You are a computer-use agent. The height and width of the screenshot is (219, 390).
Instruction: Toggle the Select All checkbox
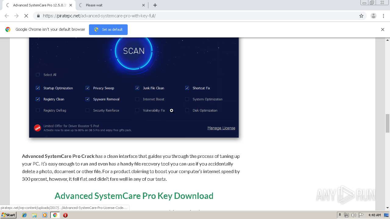[38, 75]
